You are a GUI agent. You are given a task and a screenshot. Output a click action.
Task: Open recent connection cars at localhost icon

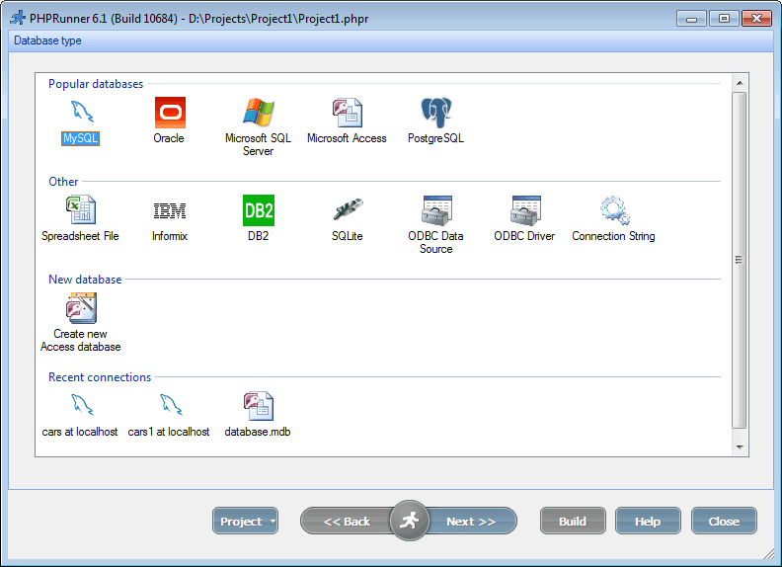tap(81, 405)
